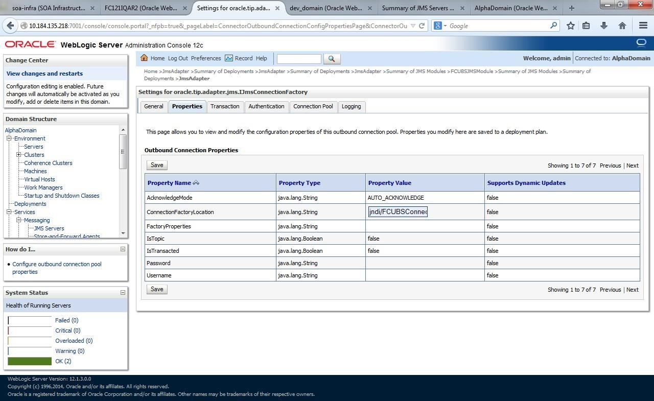Screen dimensions: 654x401
Task: Click the search magnifier icon
Action: pyautogui.click(x=332, y=58)
